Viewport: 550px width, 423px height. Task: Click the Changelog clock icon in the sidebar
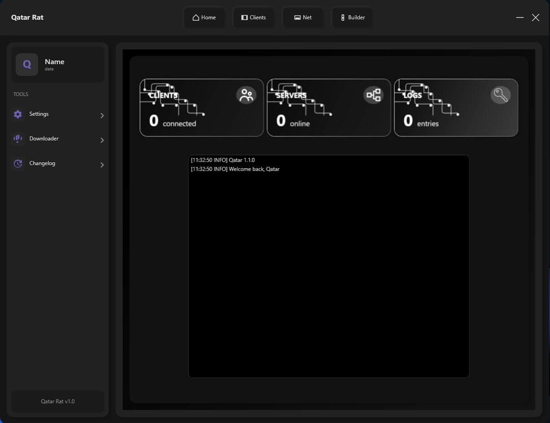tap(17, 163)
